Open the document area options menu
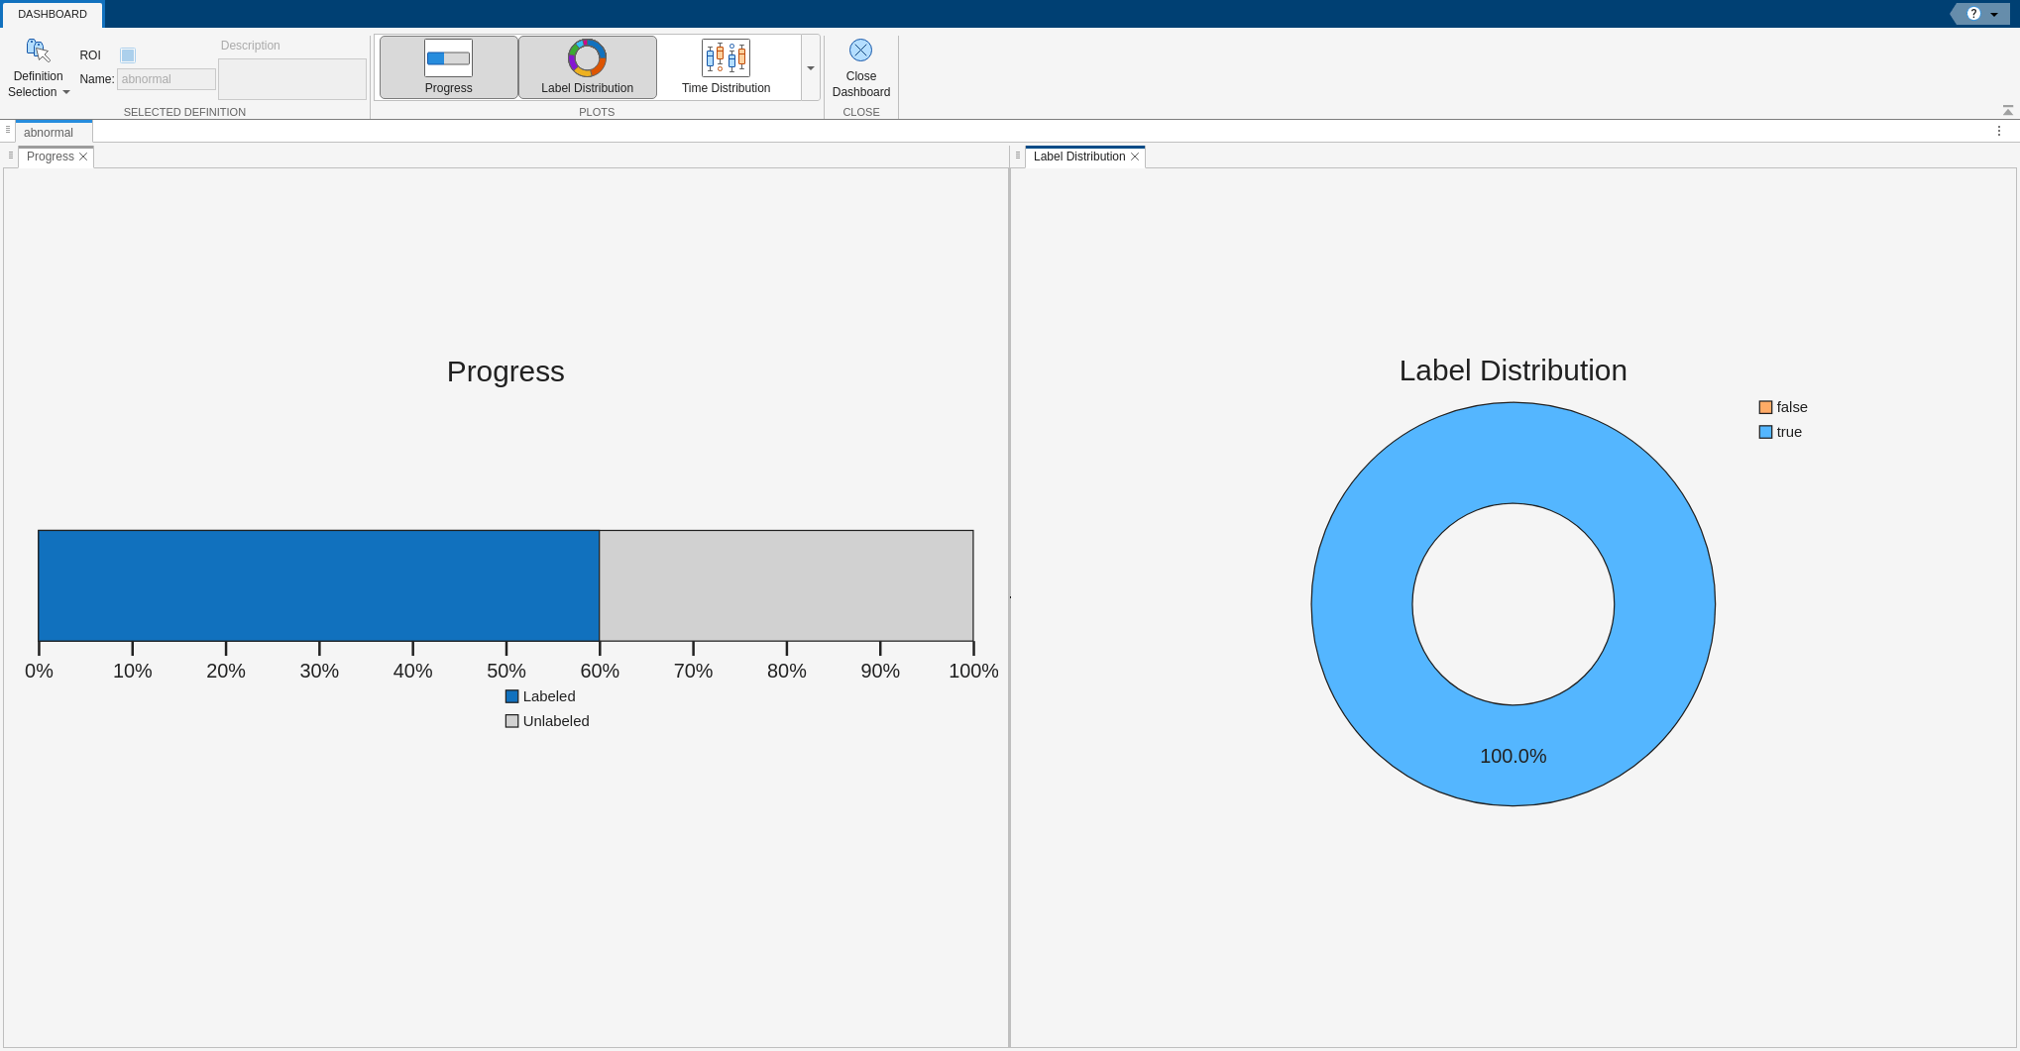The image size is (2020, 1051). pos(1999,131)
